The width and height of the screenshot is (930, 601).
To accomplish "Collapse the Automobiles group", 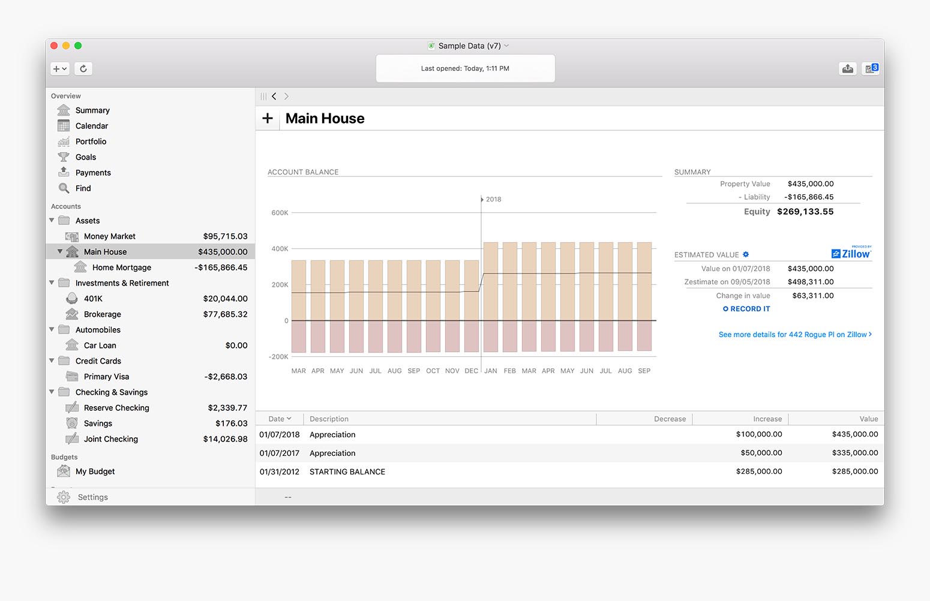I will pos(52,330).
